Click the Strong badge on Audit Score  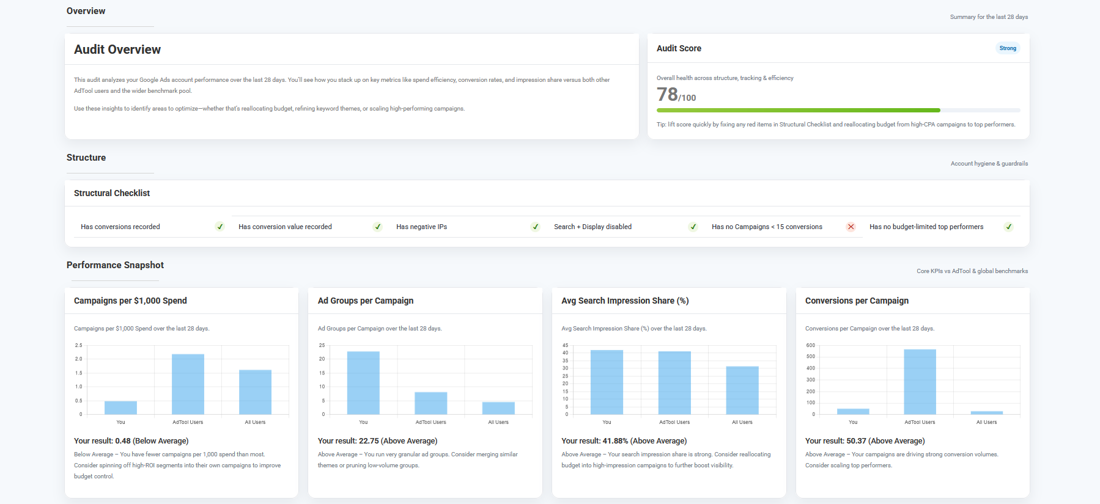tap(1008, 48)
